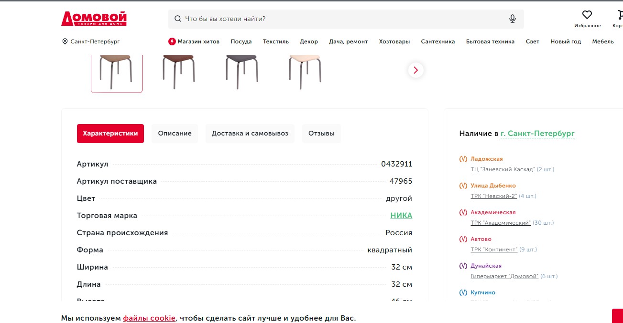Open the файлы cookie link
623x323 pixels.
tap(149, 318)
